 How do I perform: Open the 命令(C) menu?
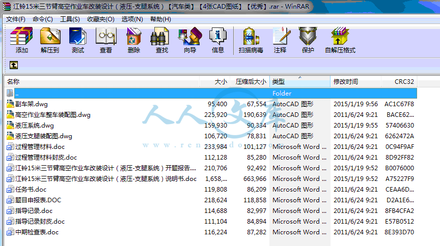click(x=43, y=19)
